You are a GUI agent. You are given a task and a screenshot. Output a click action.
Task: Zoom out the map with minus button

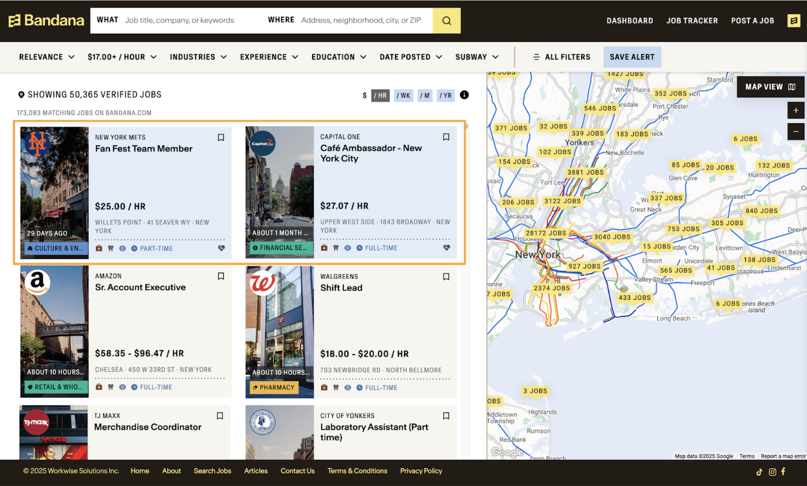click(796, 131)
